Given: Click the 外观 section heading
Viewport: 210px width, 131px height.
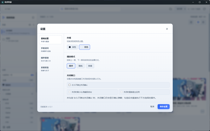Looking at the screenshot, I should coord(69,38).
